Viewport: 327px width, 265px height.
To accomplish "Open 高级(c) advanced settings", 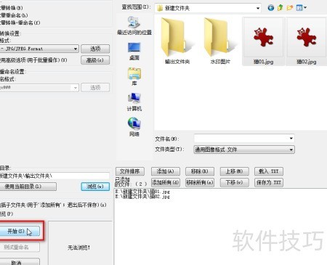I will coord(95,60).
